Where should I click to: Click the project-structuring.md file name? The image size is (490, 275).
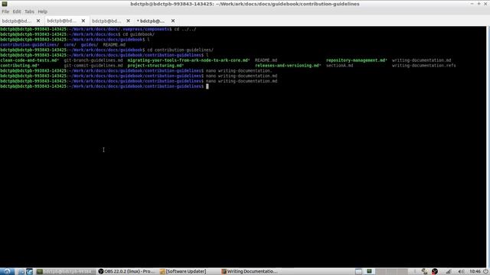click(155, 66)
